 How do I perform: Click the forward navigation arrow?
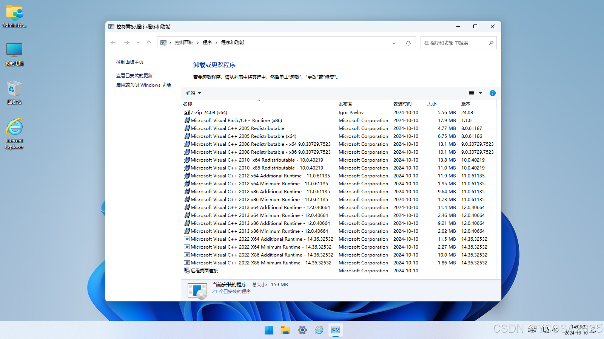pos(126,43)
